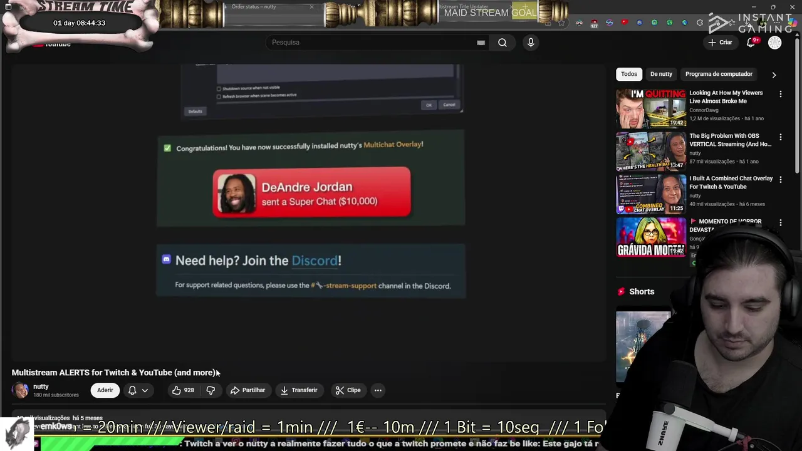
Task: Open the GRÁVIDA thumbnail video
Action: coord(651,237)
